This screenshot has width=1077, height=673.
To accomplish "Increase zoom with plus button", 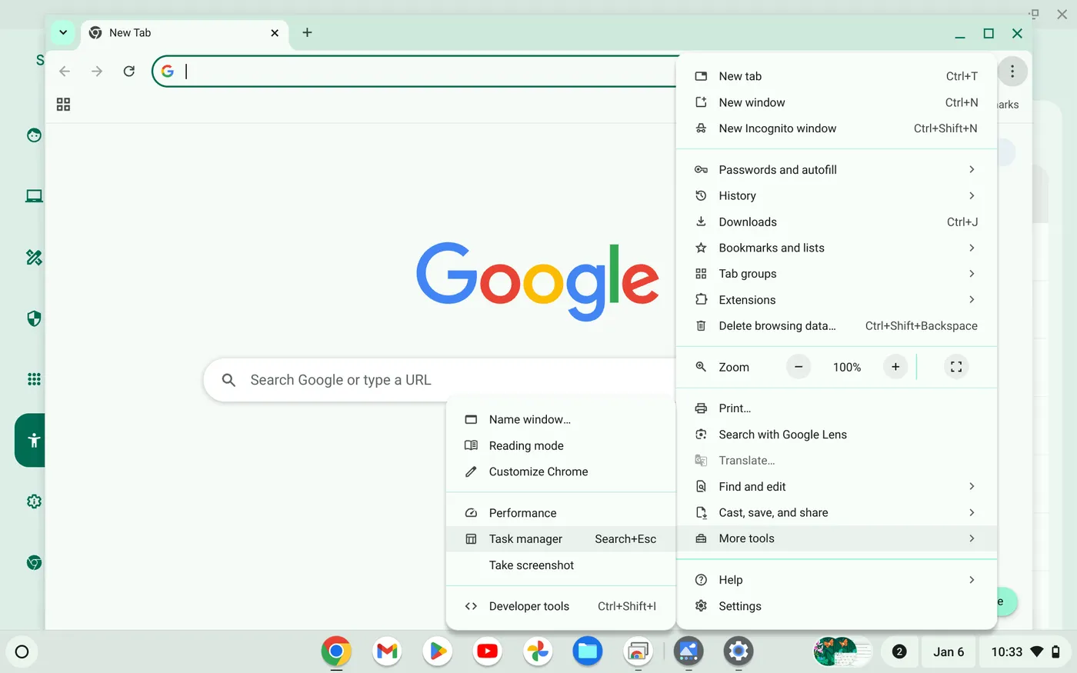I will pyautogui.click(x=895, y=367).
